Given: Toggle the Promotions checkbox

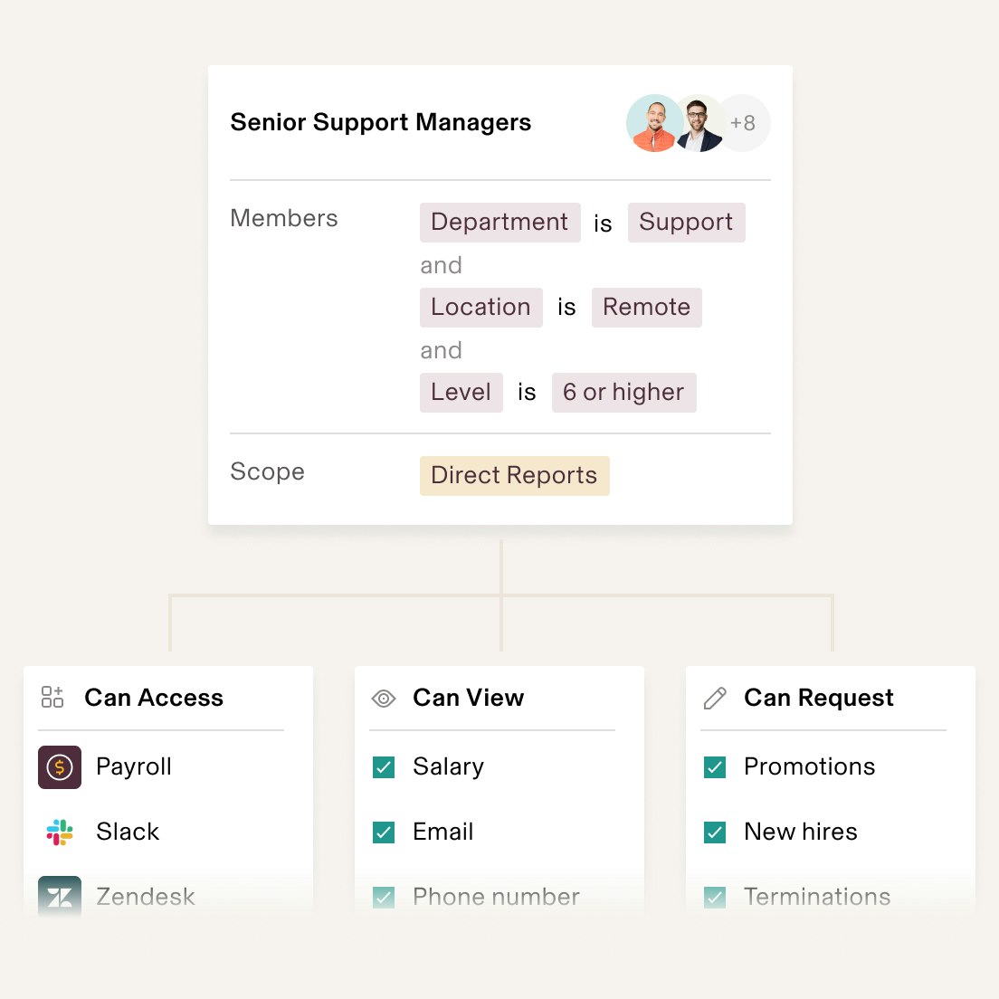Looking at the screenshot, I should pos(715,767).
